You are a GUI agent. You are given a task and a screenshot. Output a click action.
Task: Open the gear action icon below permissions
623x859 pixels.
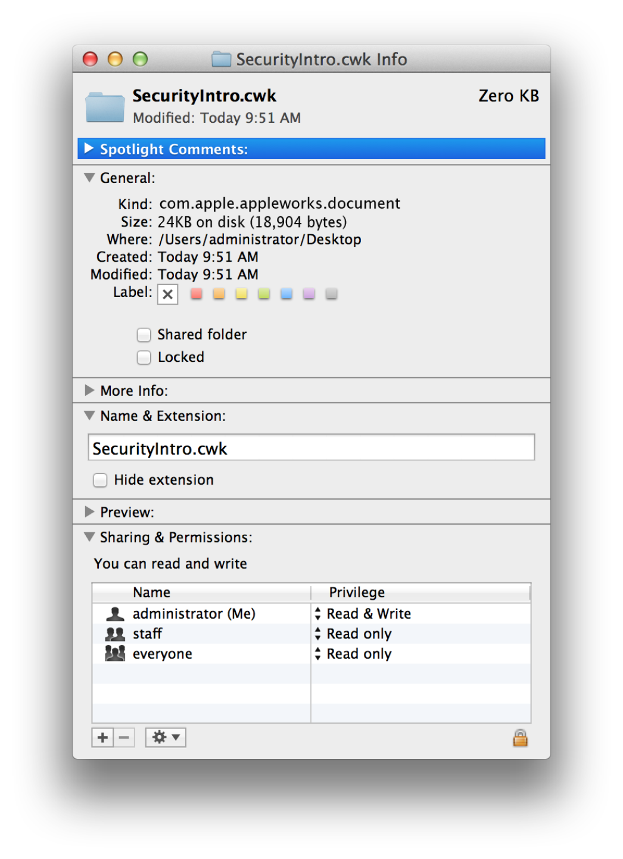click(x=164, y=737)
